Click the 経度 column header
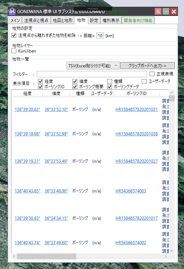Screen dimensions: 184x269 (x=27, y=94)
